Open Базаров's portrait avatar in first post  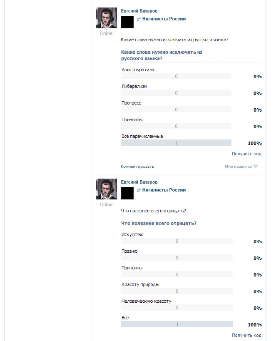click(x=107, y=18)
